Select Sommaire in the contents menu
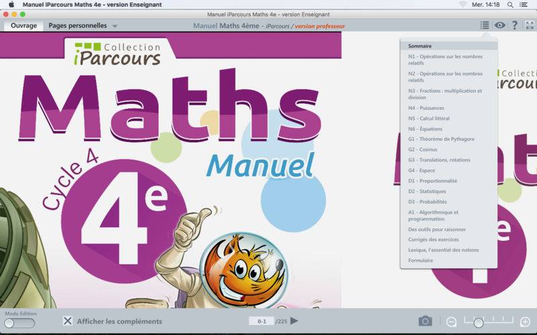Viewport: 537px width, 335px height. 448,46
